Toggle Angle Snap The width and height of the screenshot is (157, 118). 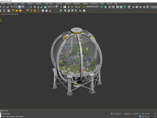coord(73,7)
